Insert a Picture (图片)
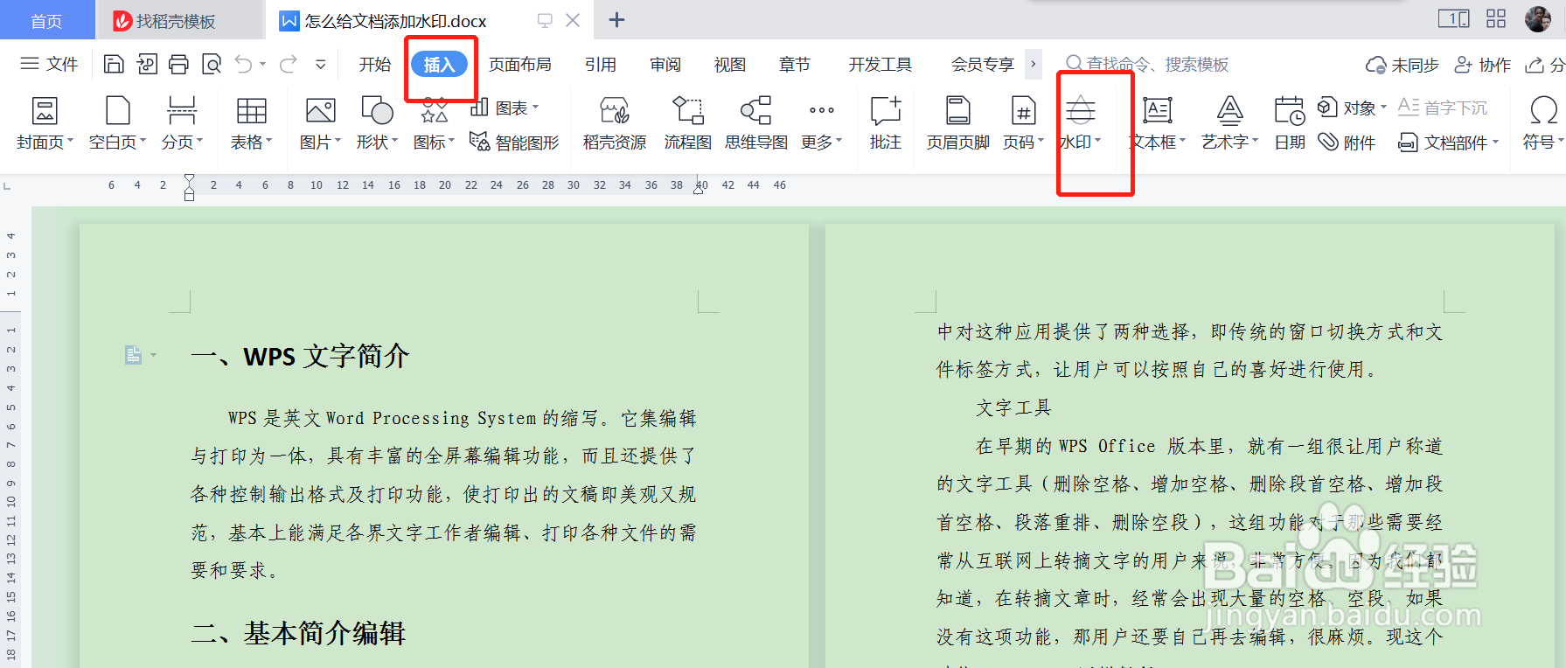1566x668 pixels. [320, 123]
